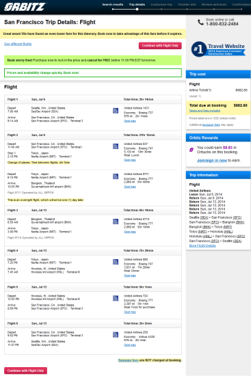Click Join/sign in now link
Image resolution: width=251 pixels, height=376 pixels.
click(x=212, y=161)
